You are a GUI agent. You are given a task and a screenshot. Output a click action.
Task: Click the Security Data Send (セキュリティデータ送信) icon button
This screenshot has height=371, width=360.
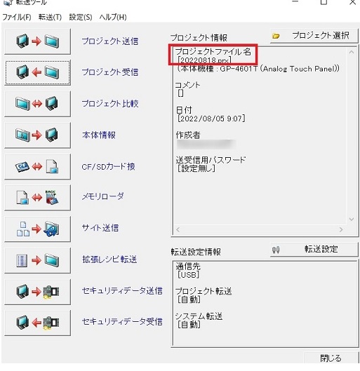pyautogui.click(x=37, y=292)
